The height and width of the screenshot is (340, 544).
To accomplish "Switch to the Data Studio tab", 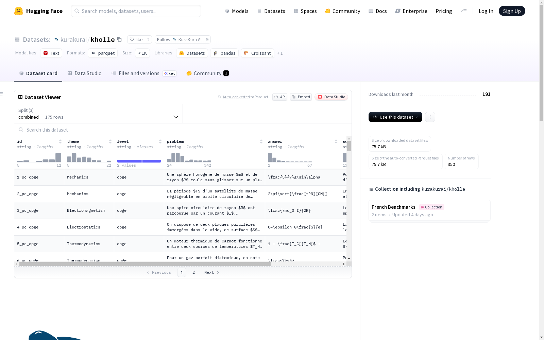I will (x=84, y=73).
